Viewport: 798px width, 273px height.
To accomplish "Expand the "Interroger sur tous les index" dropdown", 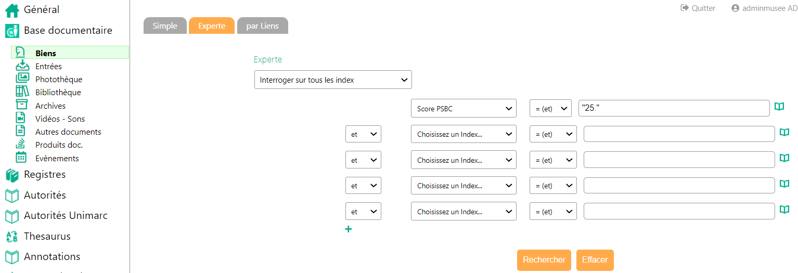I will (333, 80).
